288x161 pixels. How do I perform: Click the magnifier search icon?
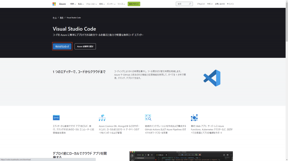pos(190,4)
